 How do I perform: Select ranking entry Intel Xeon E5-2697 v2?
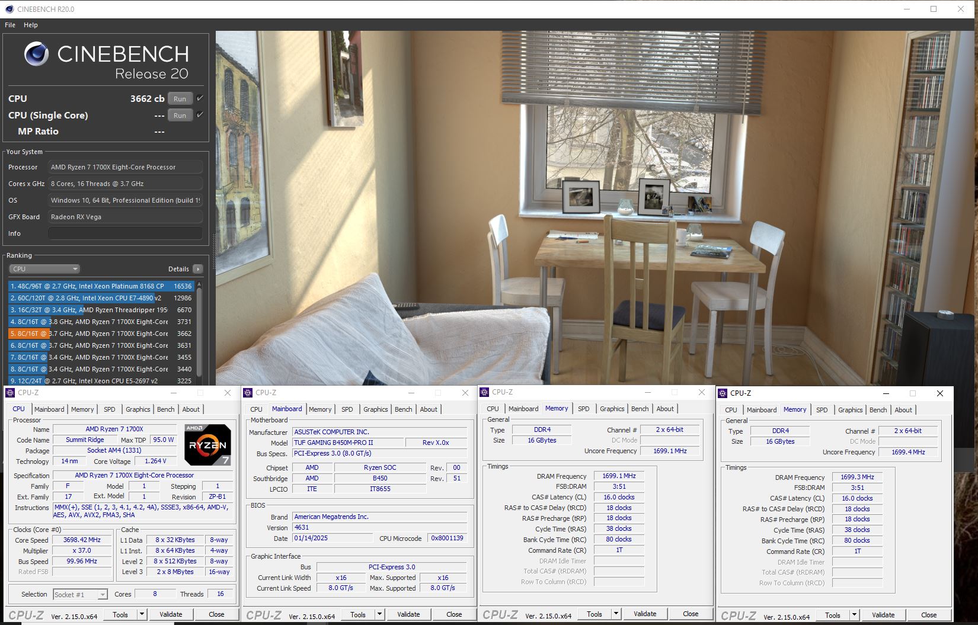click(101, 381)
